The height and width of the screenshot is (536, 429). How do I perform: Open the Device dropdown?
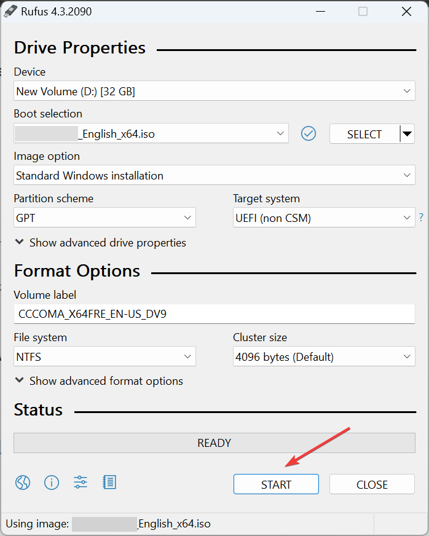214,91
